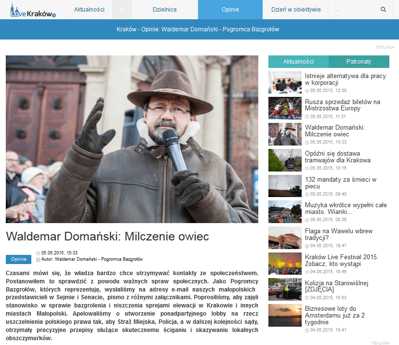Open 132 mandaty za śmieci article
The width and height of the screenshot is (399, 345).
[340, 183]
